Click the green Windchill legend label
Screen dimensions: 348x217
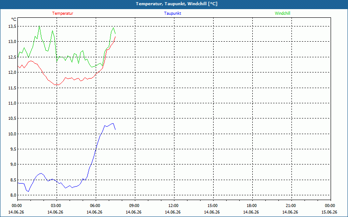(282, 13)
